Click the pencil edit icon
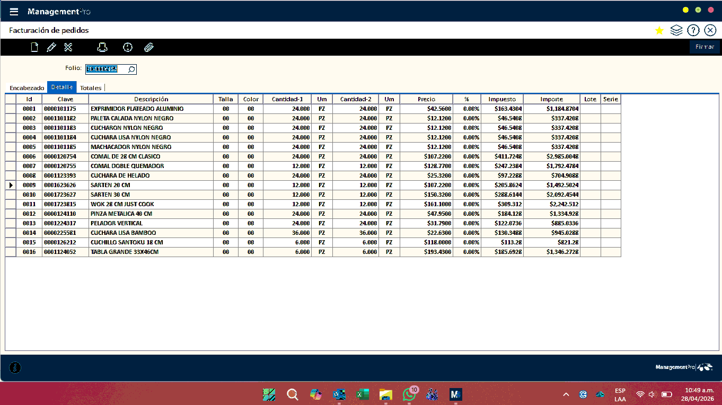The height and width of the screenshot is (405, 722). pyautogui.click(x=51, y=47)
